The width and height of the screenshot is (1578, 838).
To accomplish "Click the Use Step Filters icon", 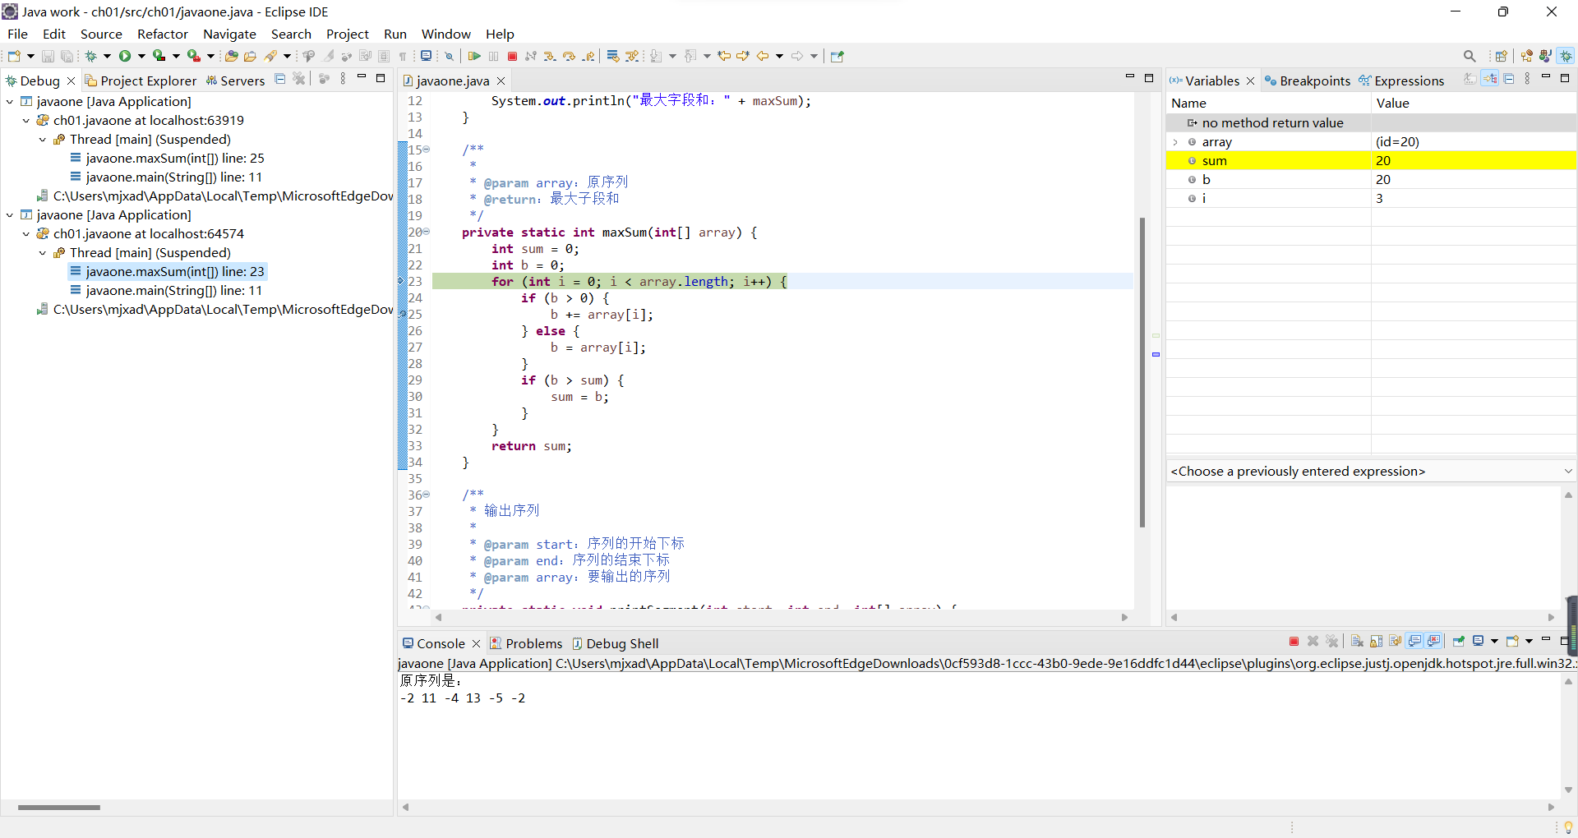I will (632, 56).
